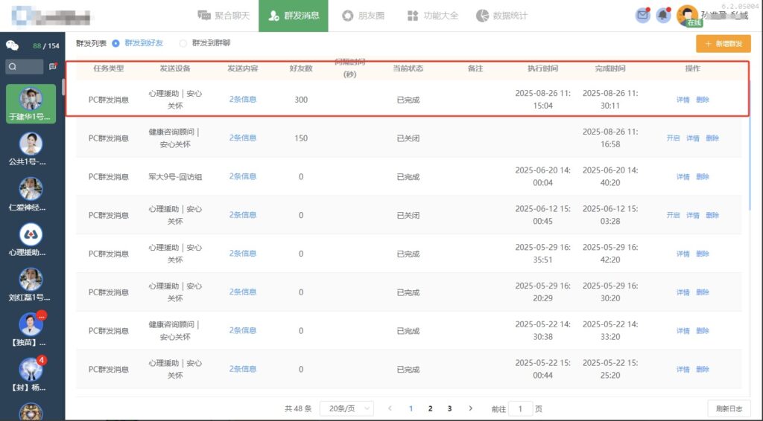This screenshot has width=763, height=421.
Task: Open the notification bell icon
Action: coord(662,16)
